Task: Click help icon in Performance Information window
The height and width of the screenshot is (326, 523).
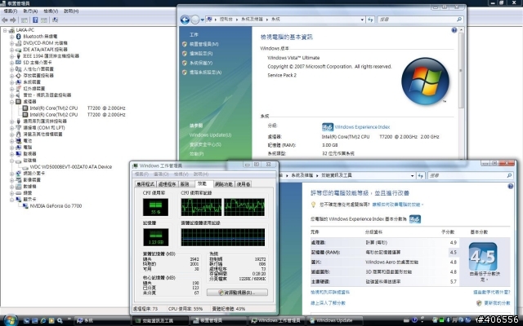Action: click(510, 187)
